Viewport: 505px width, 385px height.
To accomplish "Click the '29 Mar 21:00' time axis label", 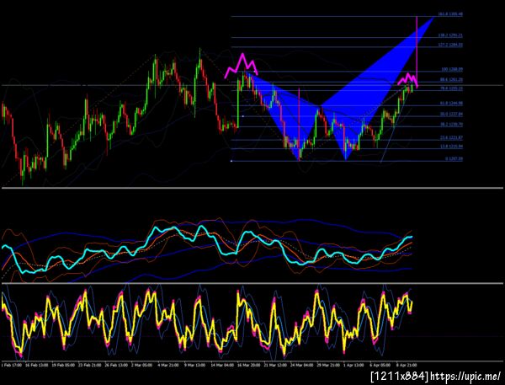I will pyautogui.click(x=328, y=365).
